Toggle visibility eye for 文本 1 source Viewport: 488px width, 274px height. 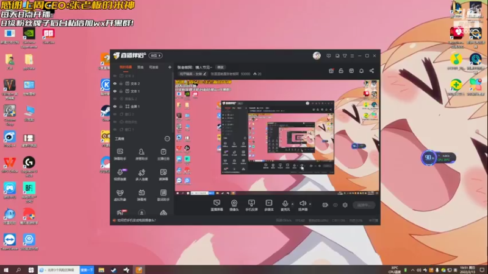(x=115, y=91)
